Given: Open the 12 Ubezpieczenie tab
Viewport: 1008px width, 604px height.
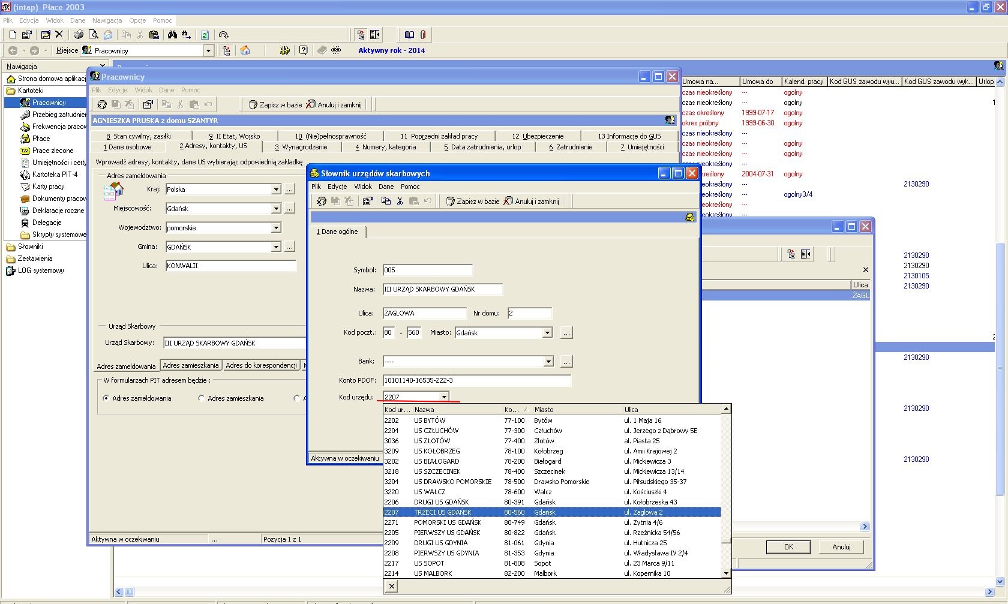Looking at the screenshot, I should (x=538, y=136).
